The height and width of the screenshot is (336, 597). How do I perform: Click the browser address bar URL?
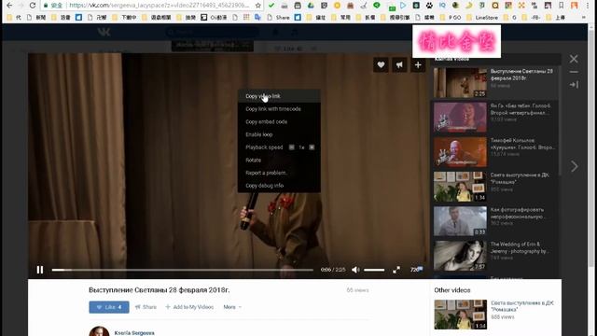pyautogui.click(x=160, y=6)
